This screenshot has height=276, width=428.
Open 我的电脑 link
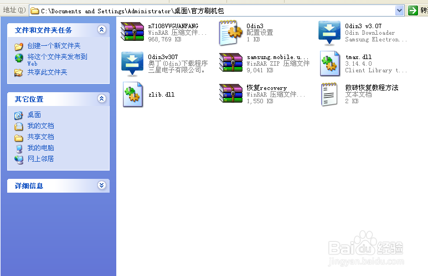click(x=40, y=148)
